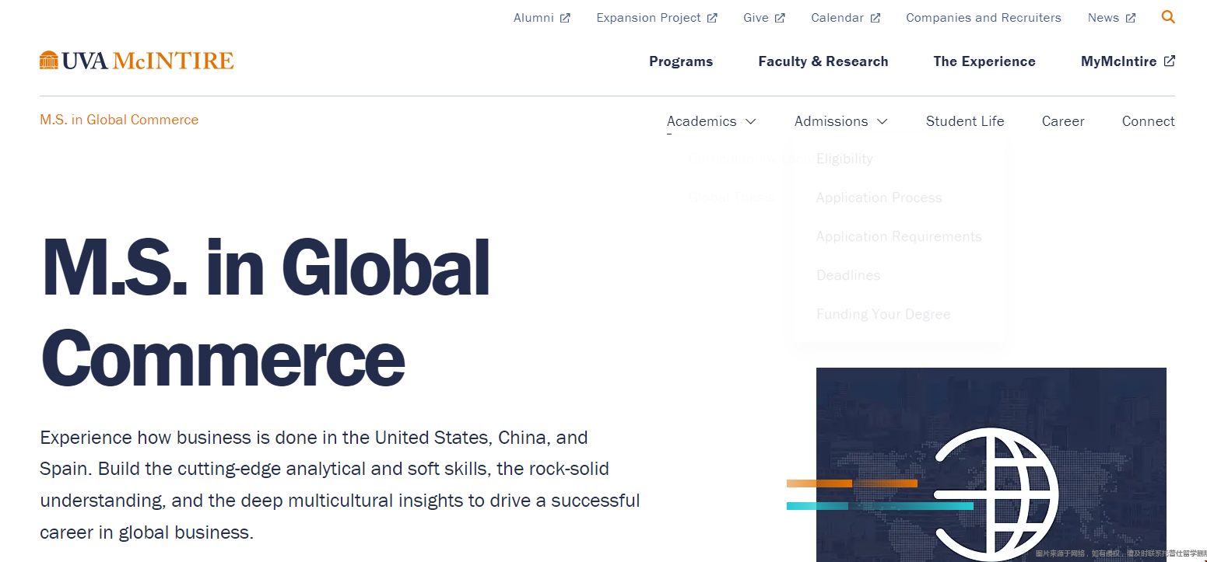
Task: Click the external-link icon beside MyMcIntire
Action: 1170,61
